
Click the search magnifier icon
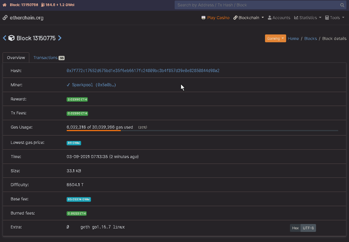342,5
